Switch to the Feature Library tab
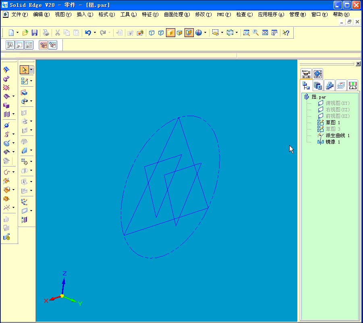This screenshot has width=363, height=323. tap(318, 86)
